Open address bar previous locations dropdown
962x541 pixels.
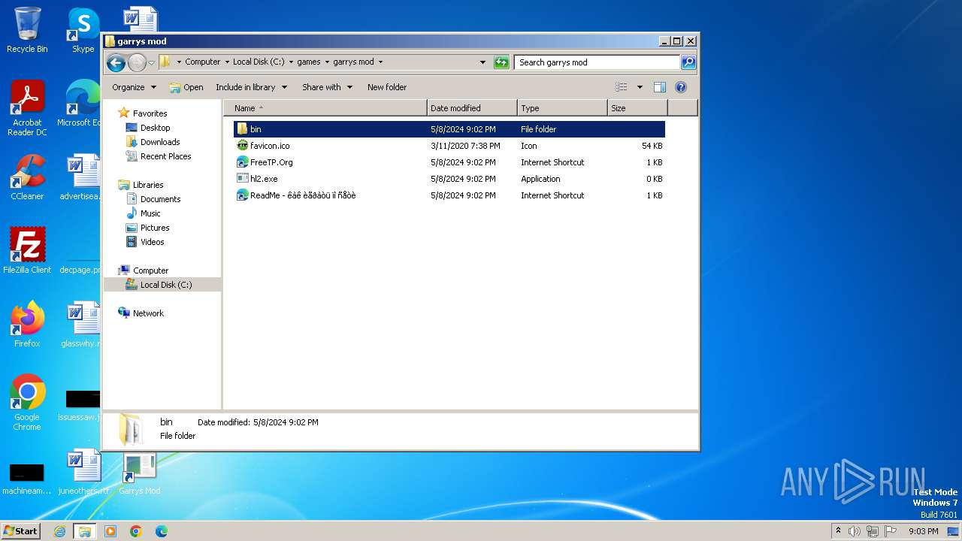[x=483, y=62]
